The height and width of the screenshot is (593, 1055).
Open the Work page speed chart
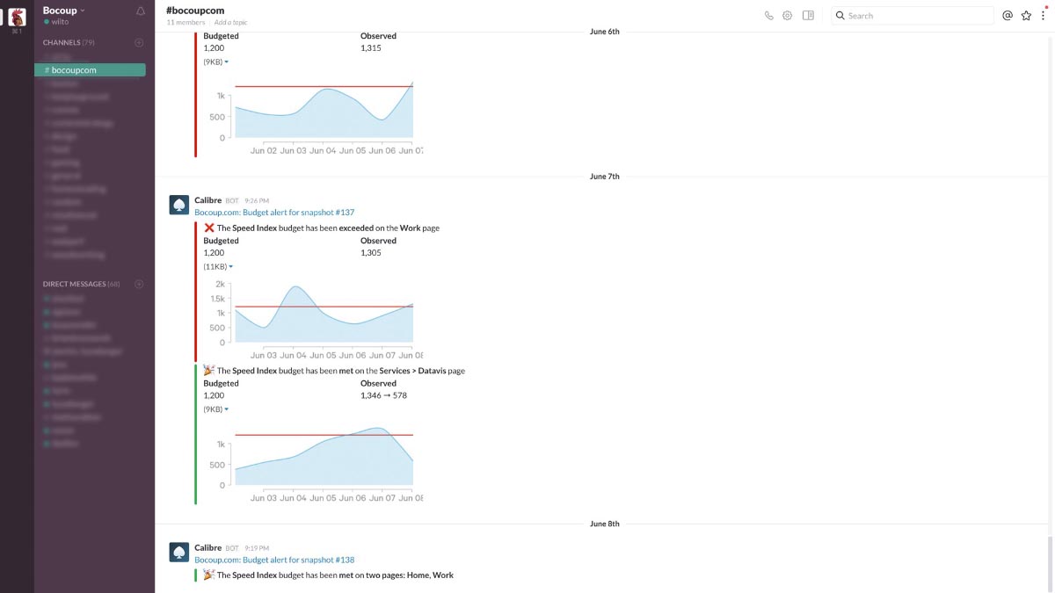(x=313, y=318)
